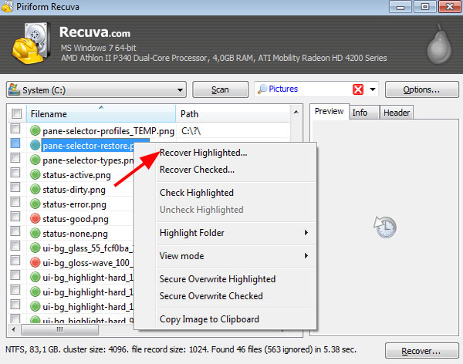Clear the Pictures filter with the red X
Image resolution: width=463 pixels, height=364 pixels.
[358, 89]
